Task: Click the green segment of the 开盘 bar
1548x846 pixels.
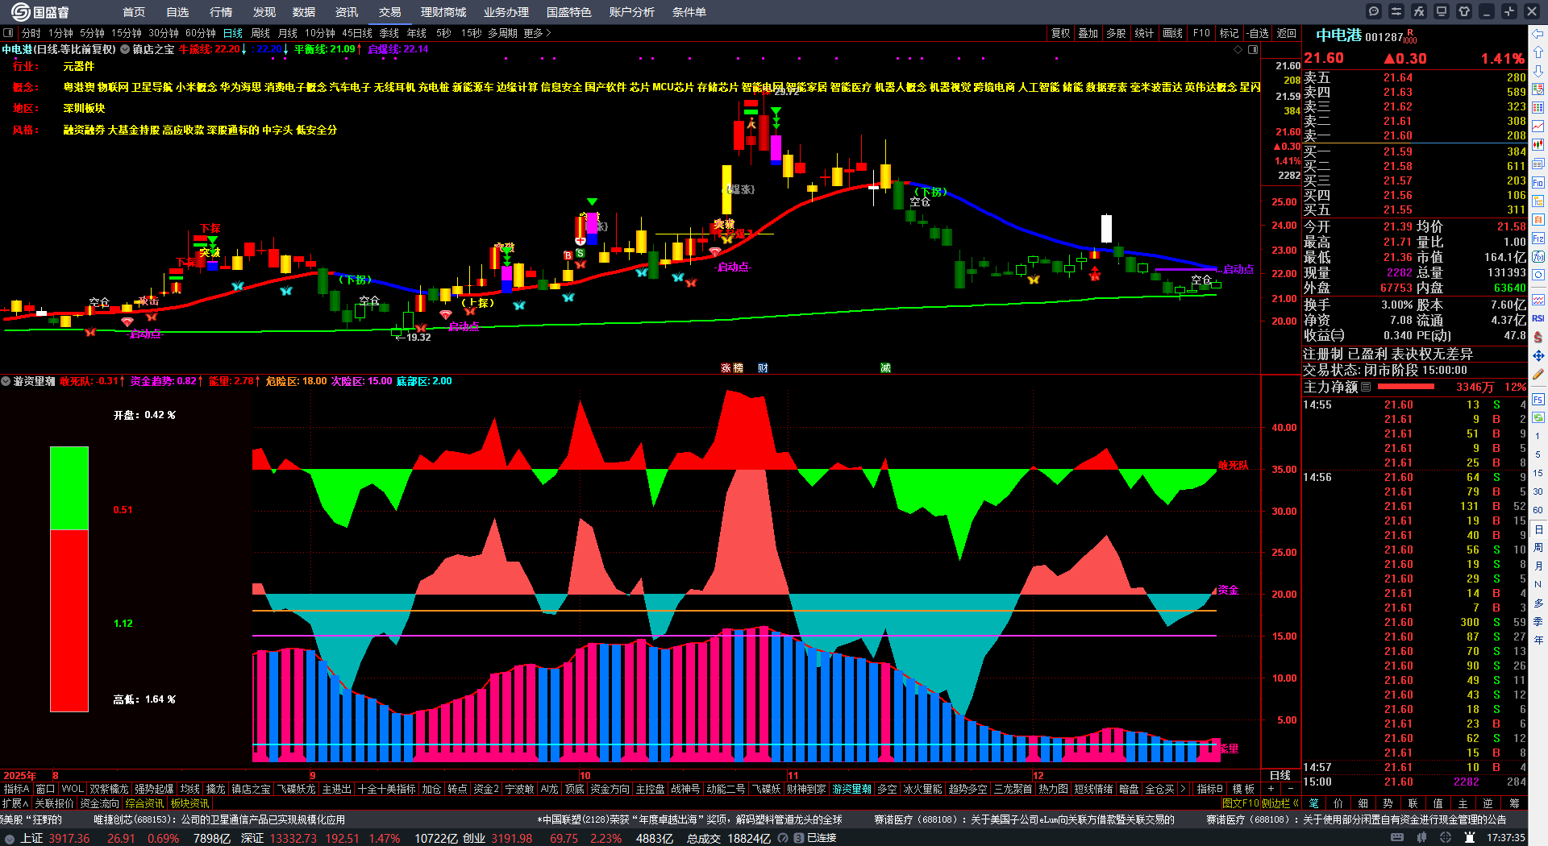Action: coord(69,488)
